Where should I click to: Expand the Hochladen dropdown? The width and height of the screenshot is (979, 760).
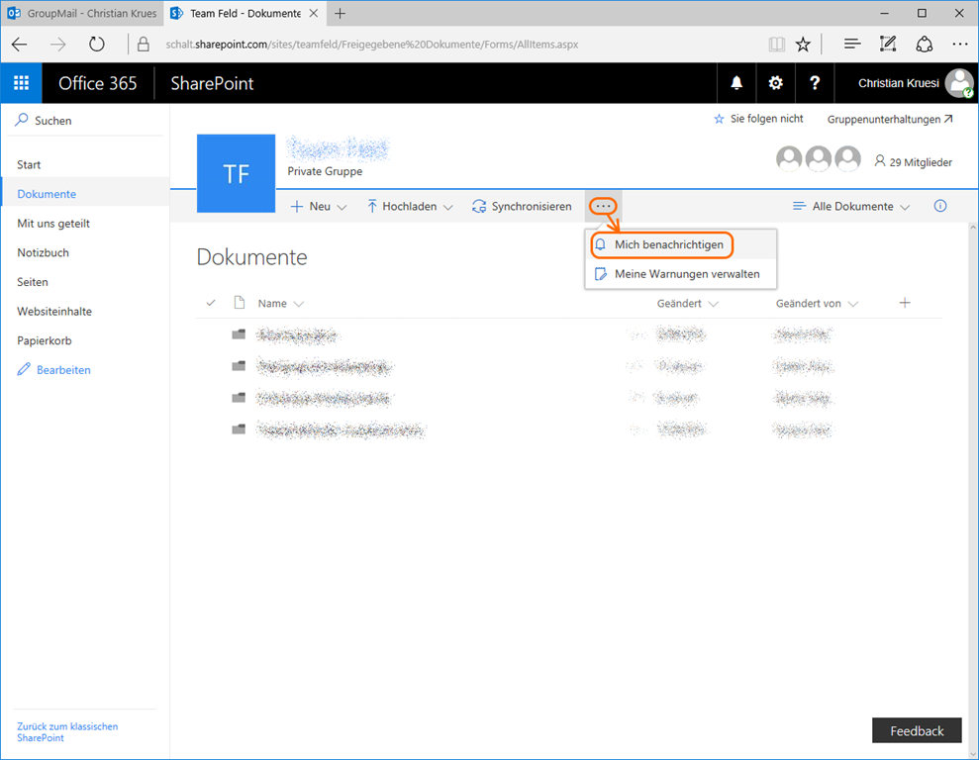click(x=410, y=207)
